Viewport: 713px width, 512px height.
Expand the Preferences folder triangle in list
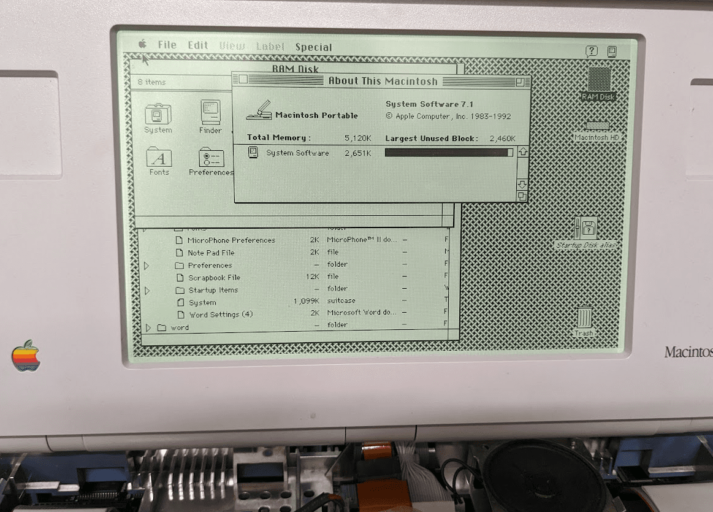coord(147,266)
